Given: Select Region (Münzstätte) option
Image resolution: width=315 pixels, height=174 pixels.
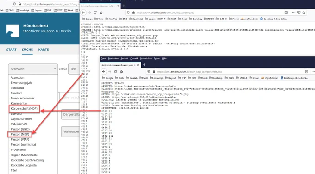Looking at the screenshot, I should tap(25, 155).
